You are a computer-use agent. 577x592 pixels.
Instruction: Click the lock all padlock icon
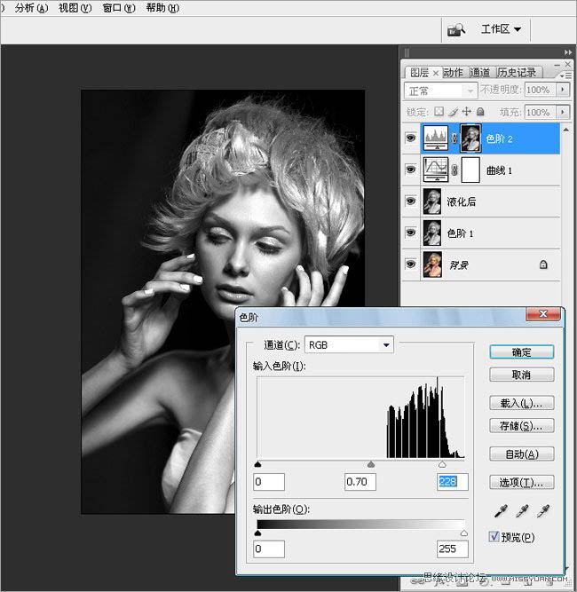point(480,113)
